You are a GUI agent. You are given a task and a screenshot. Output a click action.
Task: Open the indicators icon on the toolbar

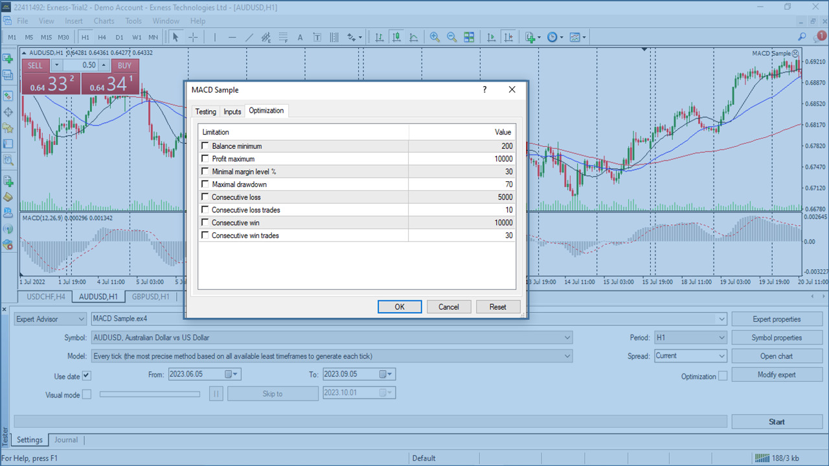pos(575,37)
